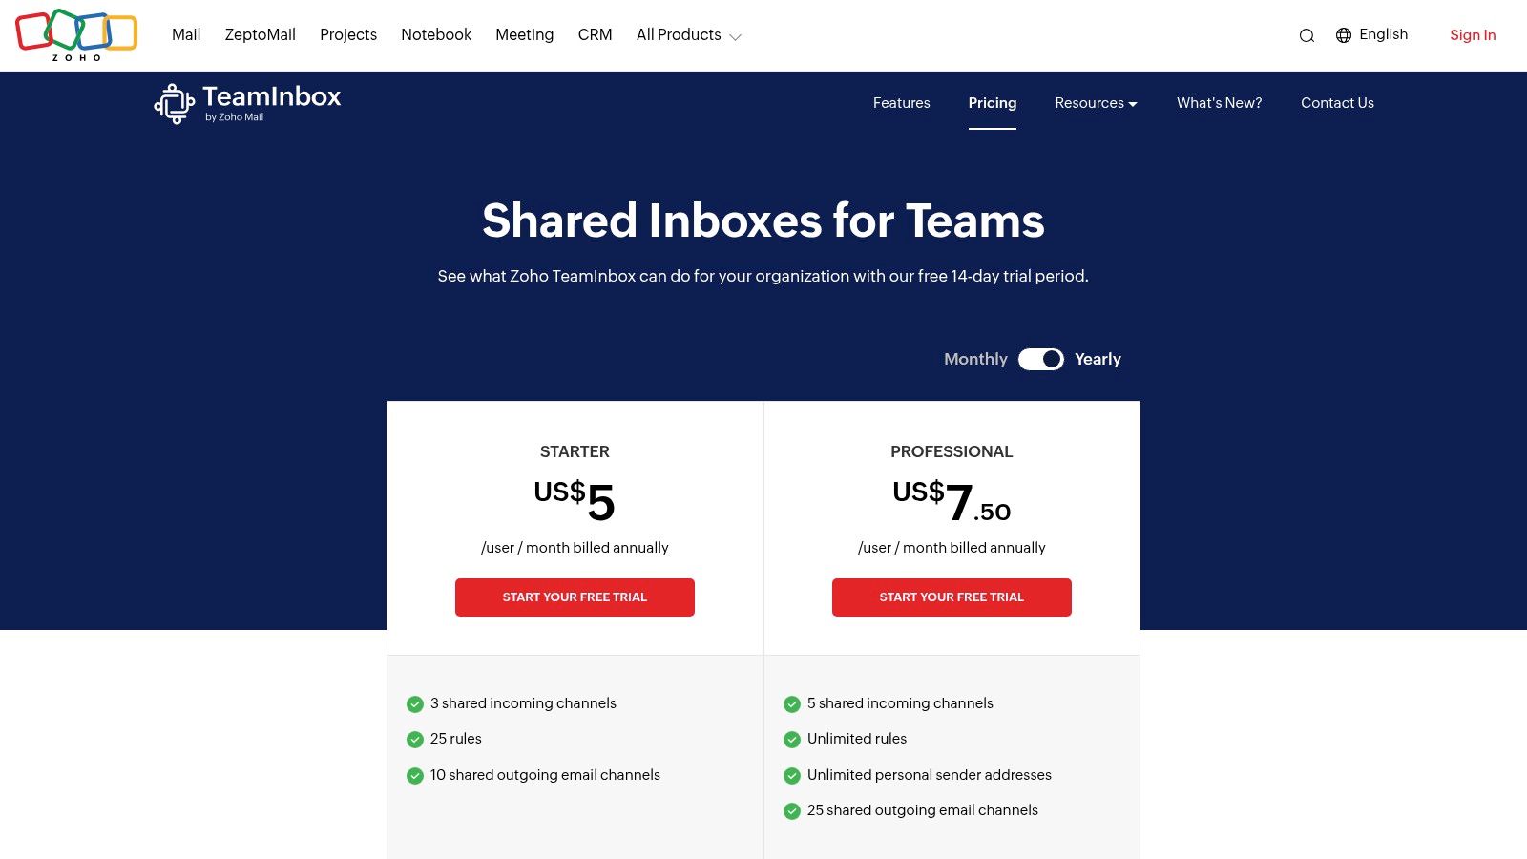This screenshot has height=859, width=1527.
Task: Switch to the Features tab
Action: click(x=901, y=103)
